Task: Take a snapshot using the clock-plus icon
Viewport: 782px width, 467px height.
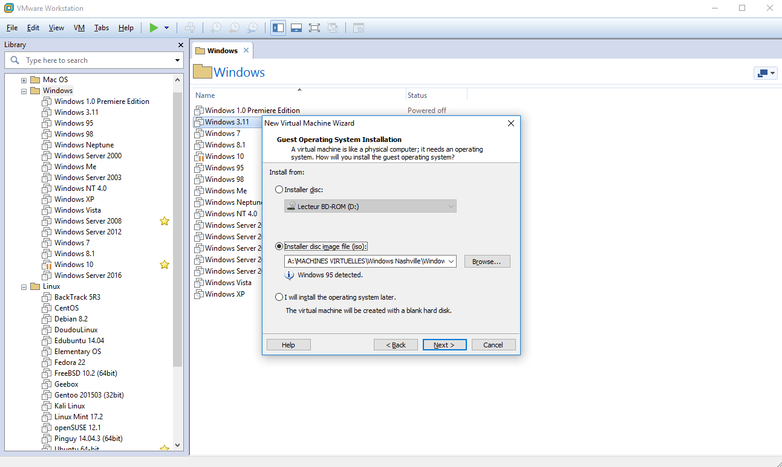Action: coord(216,28)
